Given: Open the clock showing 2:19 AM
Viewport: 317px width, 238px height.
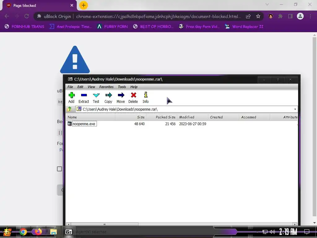Looking at the screenshot, I should [288, 231].
